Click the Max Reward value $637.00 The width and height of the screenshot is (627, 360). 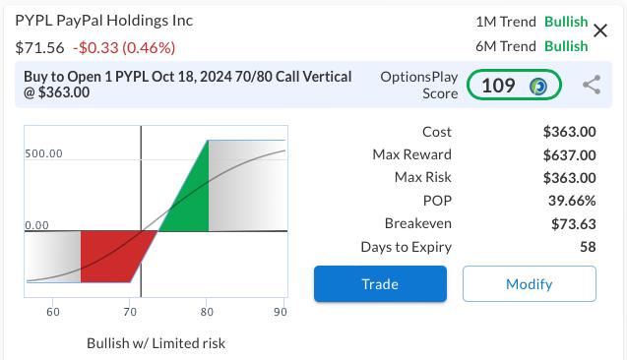[x=569, y=155]
